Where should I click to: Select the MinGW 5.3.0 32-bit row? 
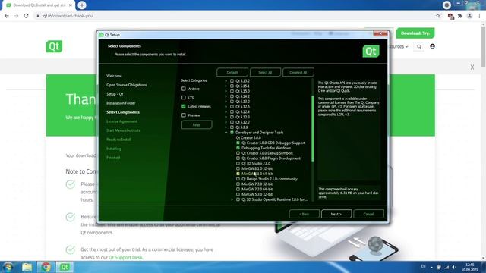257,194
